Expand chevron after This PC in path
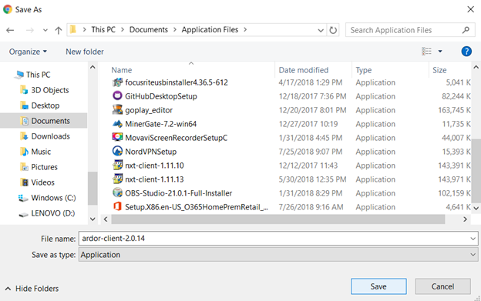Image resolution: width=481 pixels, height=301 pixels. pyautogui.click(x=123, y=29)
